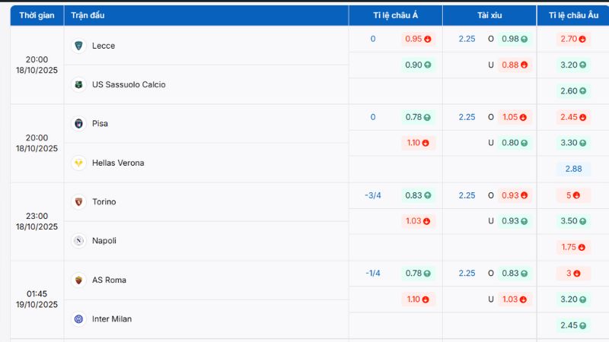609x342 pixels.
Task: Select the Tài xỉu column header
Action: point(489,15)
